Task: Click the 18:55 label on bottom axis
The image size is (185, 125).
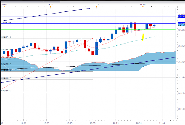Action: (46, 123)
